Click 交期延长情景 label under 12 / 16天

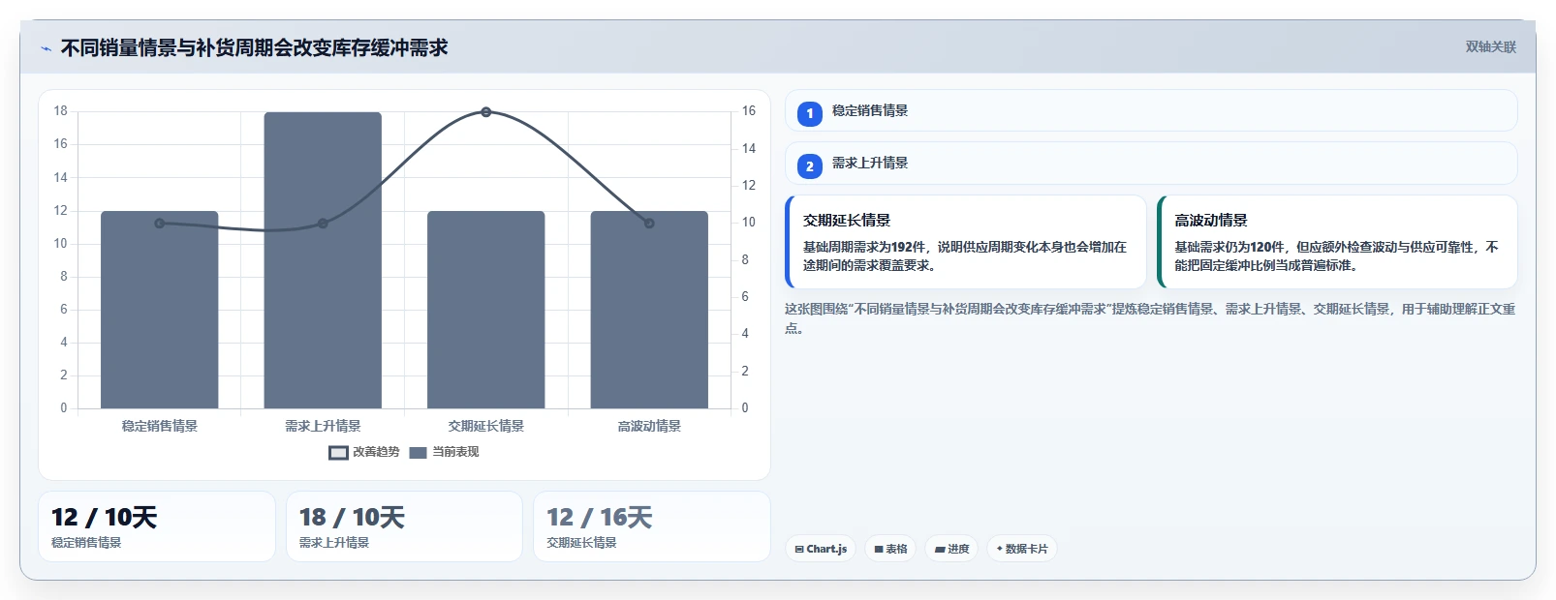581,543
